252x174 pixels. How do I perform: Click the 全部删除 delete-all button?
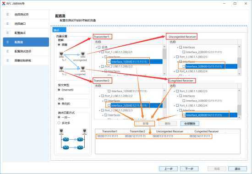190,123
